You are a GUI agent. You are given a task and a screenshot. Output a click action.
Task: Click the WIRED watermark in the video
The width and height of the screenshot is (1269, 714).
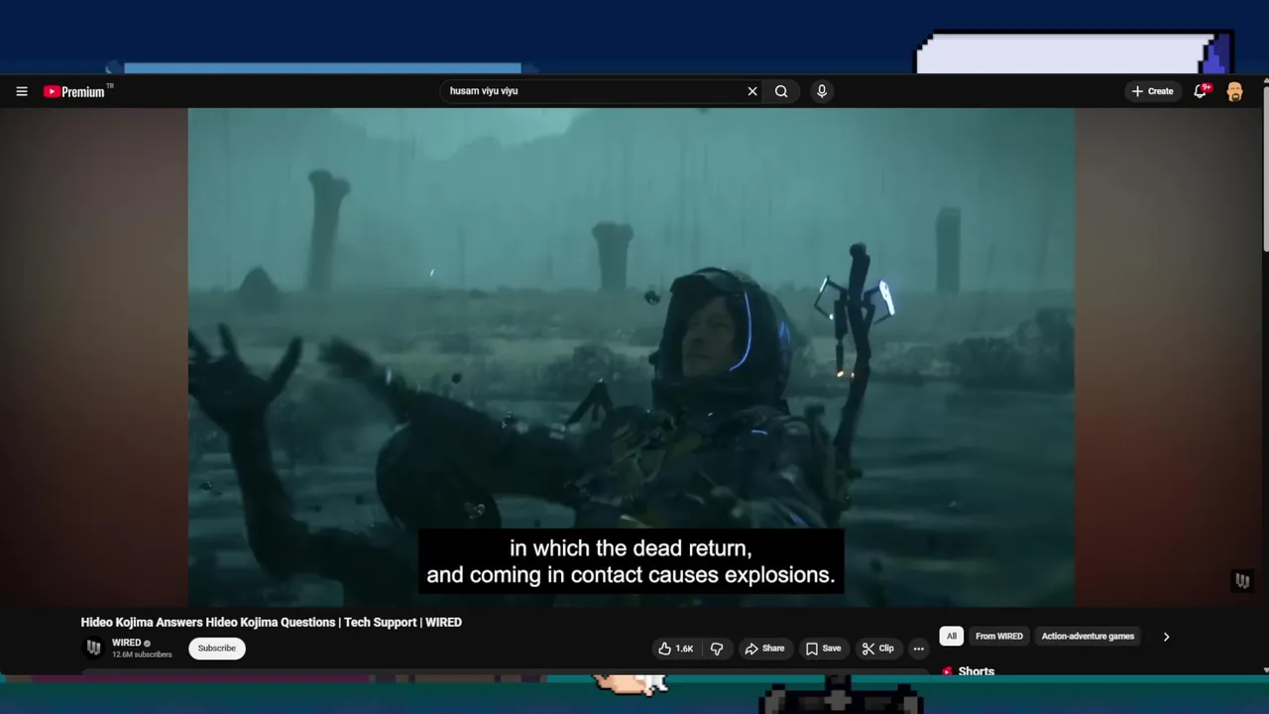(x=1242, y=581)
